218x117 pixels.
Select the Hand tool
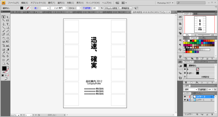(4, 64)
